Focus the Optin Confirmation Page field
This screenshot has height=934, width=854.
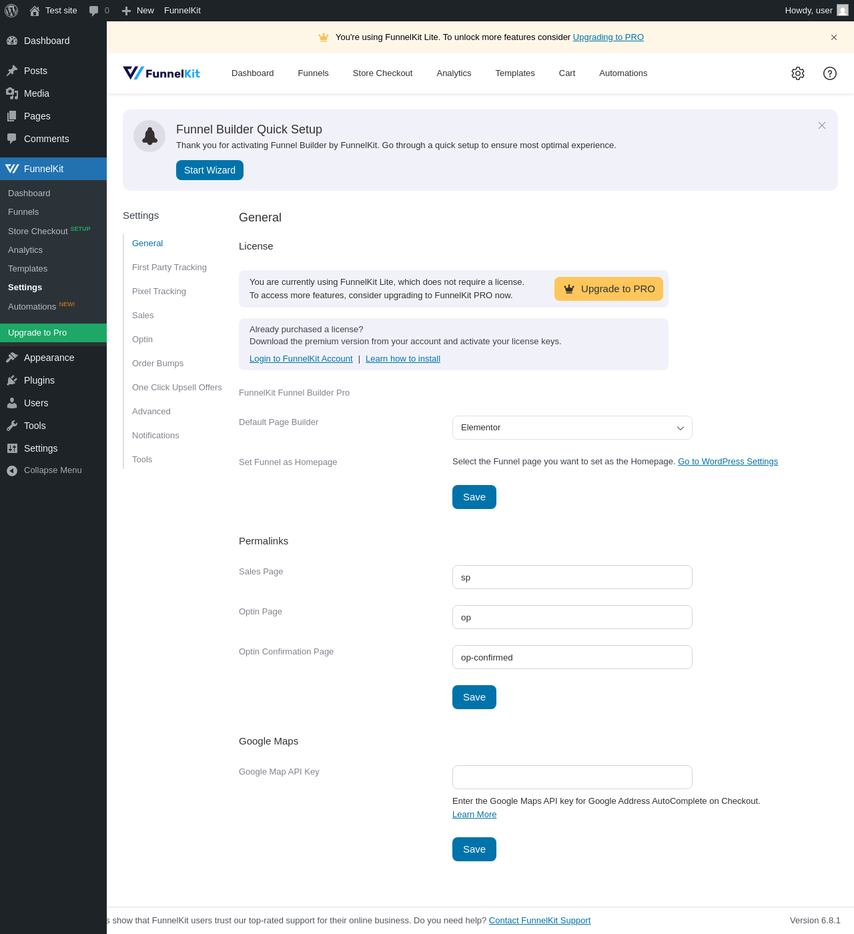click(572, 657)
